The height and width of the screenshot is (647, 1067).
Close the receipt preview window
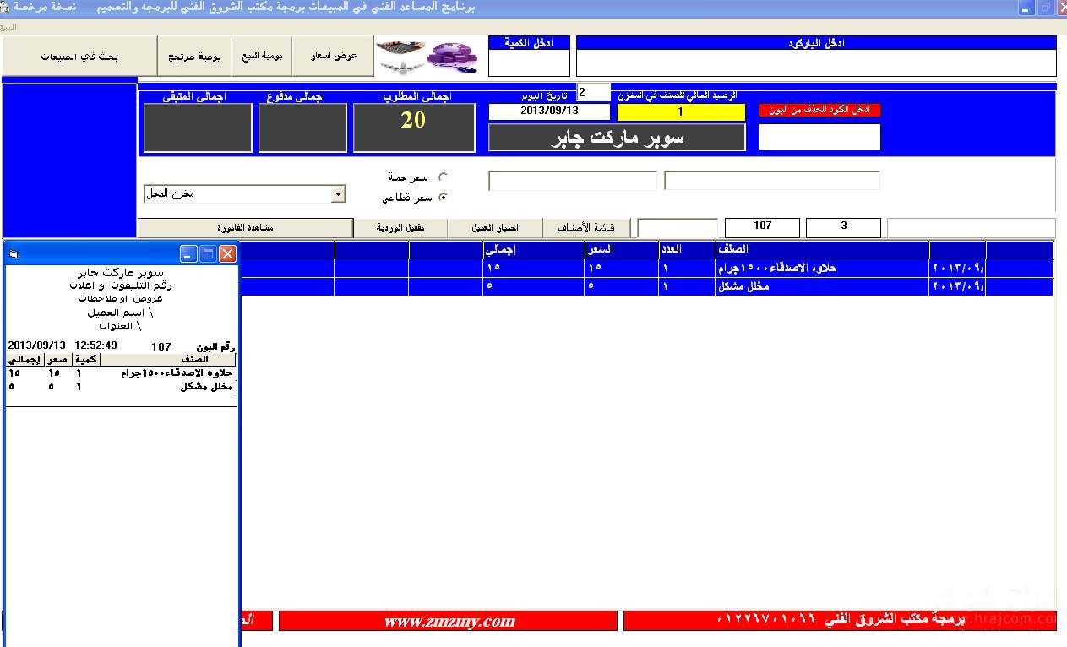coord(227,253)
